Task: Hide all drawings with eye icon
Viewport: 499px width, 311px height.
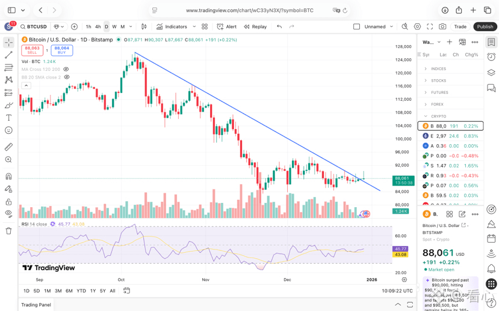Action: pos(8,213)
